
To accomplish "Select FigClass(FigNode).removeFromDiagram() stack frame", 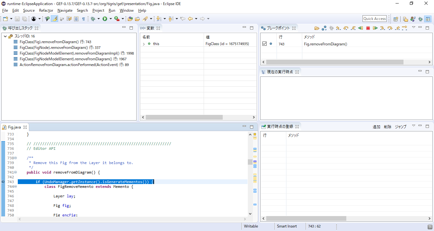I will [x=60, y=48].
